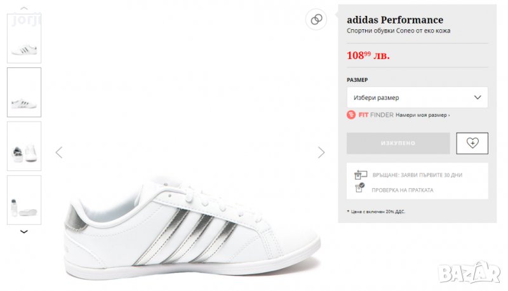Click the Изкупено sold-out button
The width and height of the screenshot is (508, 291).
tap(398, 143)
